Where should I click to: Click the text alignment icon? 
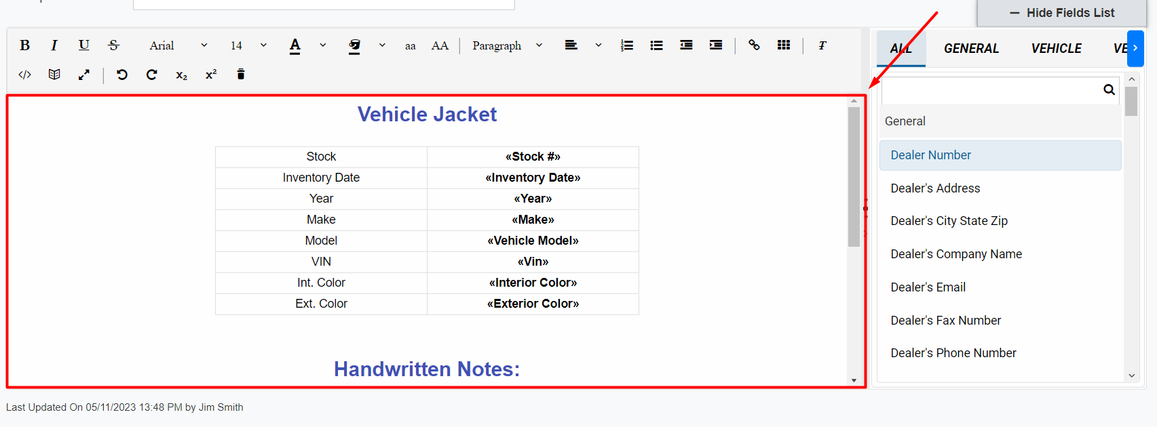(571, 45)
